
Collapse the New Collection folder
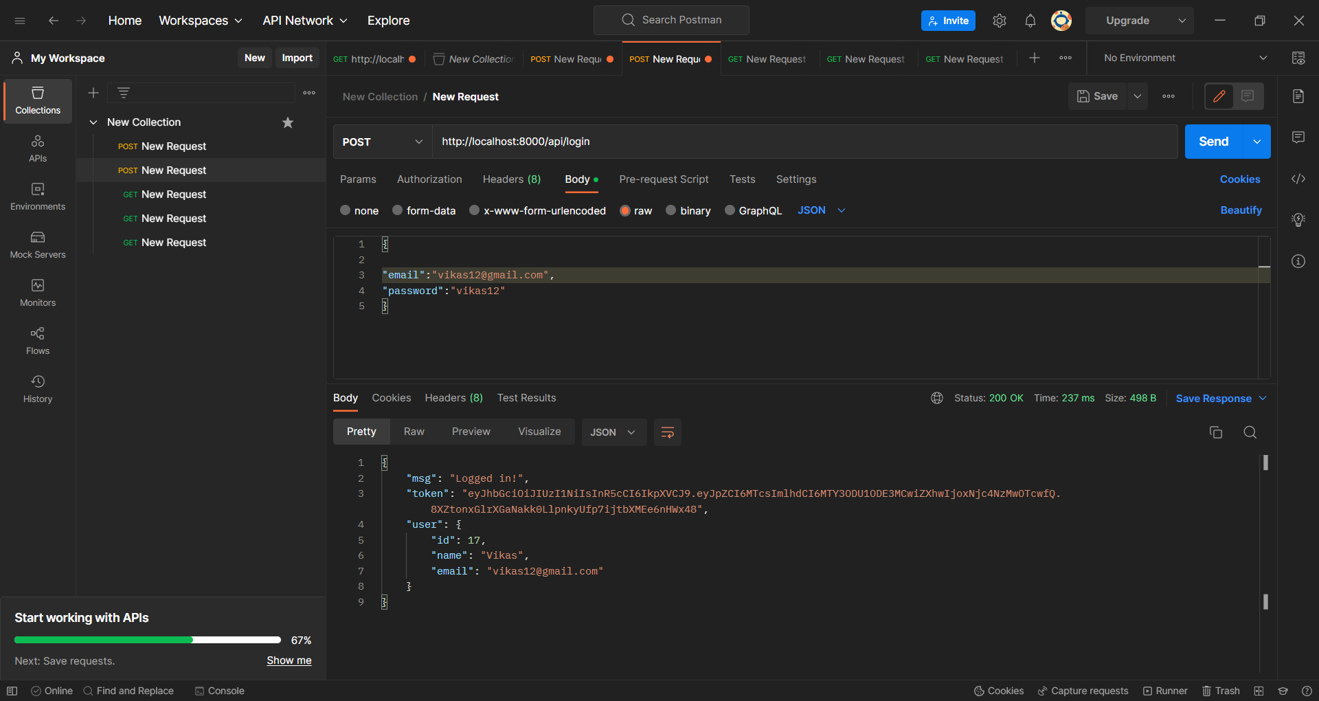pyautogui.click(x=93, y=122)
